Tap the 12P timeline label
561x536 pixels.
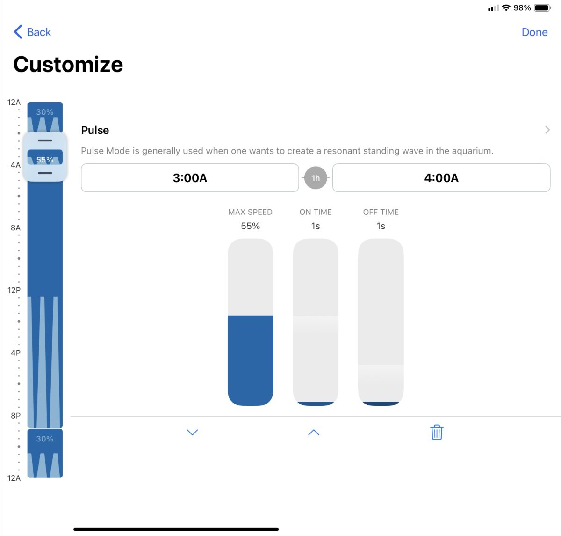(x=14, y=290)
